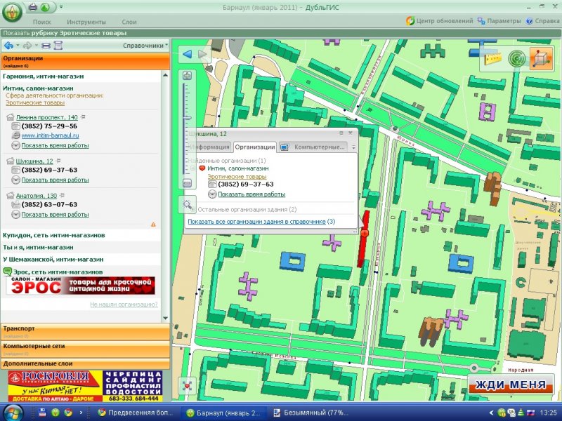The image size is (562, 421).
Task: Switch to Безымянный taskbar window
Action: pyautogui.click(x=310, y=413)
